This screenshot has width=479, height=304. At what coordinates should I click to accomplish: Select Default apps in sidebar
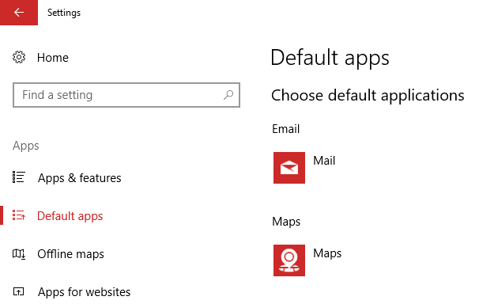click(x=70, y=216)
